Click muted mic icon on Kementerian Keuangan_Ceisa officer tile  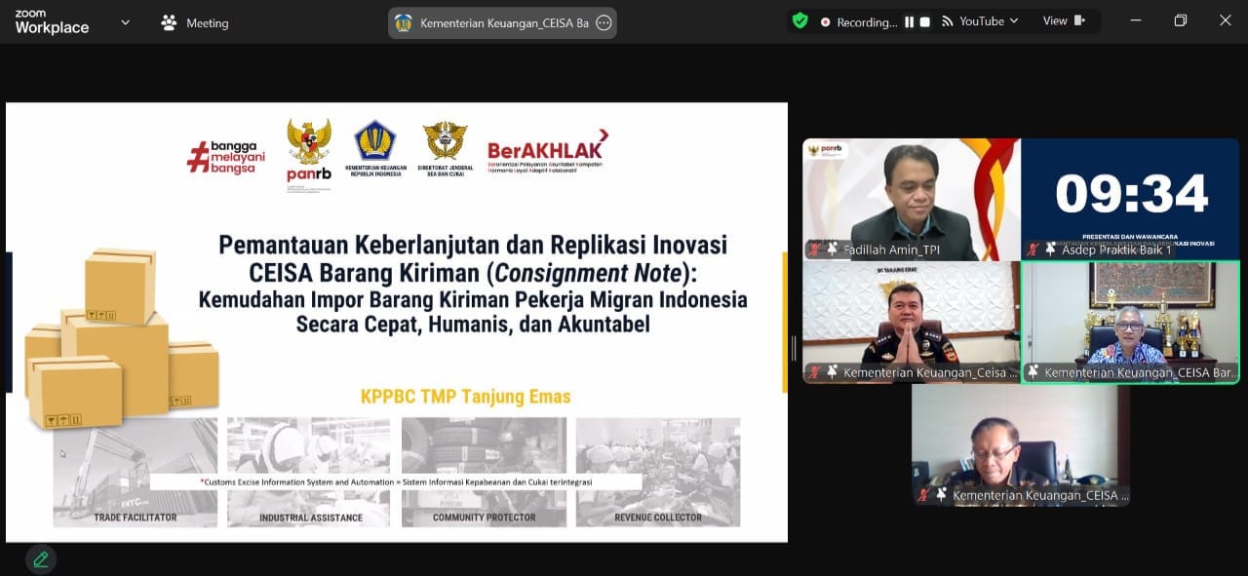(x=814, y=372)
